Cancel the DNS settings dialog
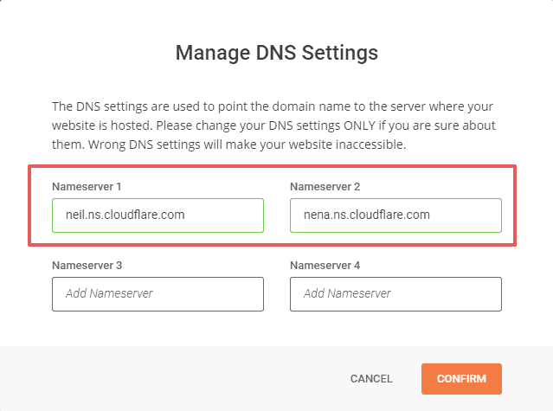This screenshot has width=553, height=411. (371, 379)
